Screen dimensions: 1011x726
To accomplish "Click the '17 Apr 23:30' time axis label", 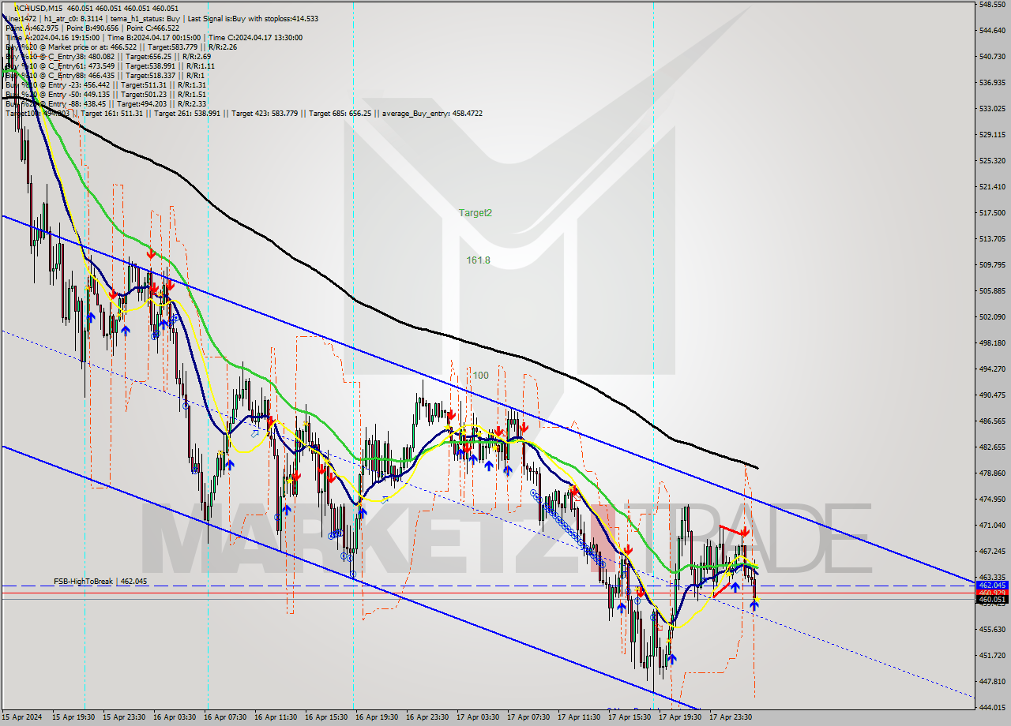I will click(x=731, y=717).
